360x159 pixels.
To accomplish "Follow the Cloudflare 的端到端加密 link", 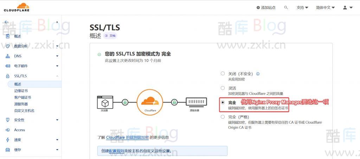I will coord(127,138).
